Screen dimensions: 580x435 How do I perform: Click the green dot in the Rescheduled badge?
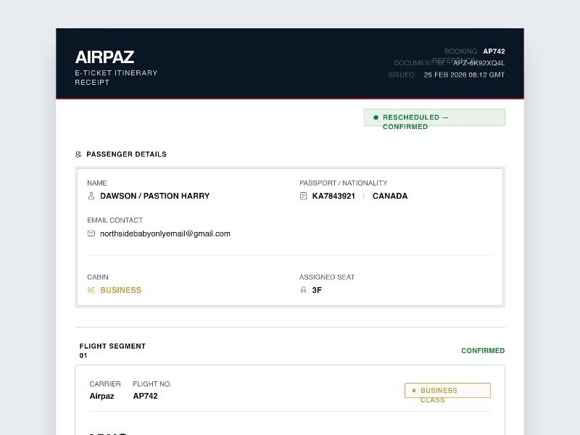tap(376, 117)
